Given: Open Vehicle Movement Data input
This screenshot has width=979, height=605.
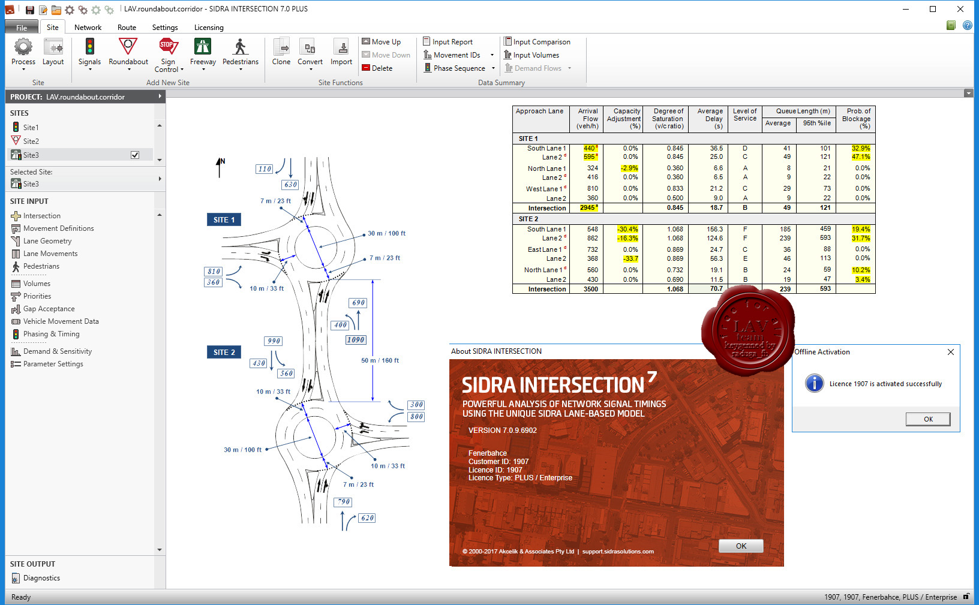Looking at the screenshot, I should [61, 321].
